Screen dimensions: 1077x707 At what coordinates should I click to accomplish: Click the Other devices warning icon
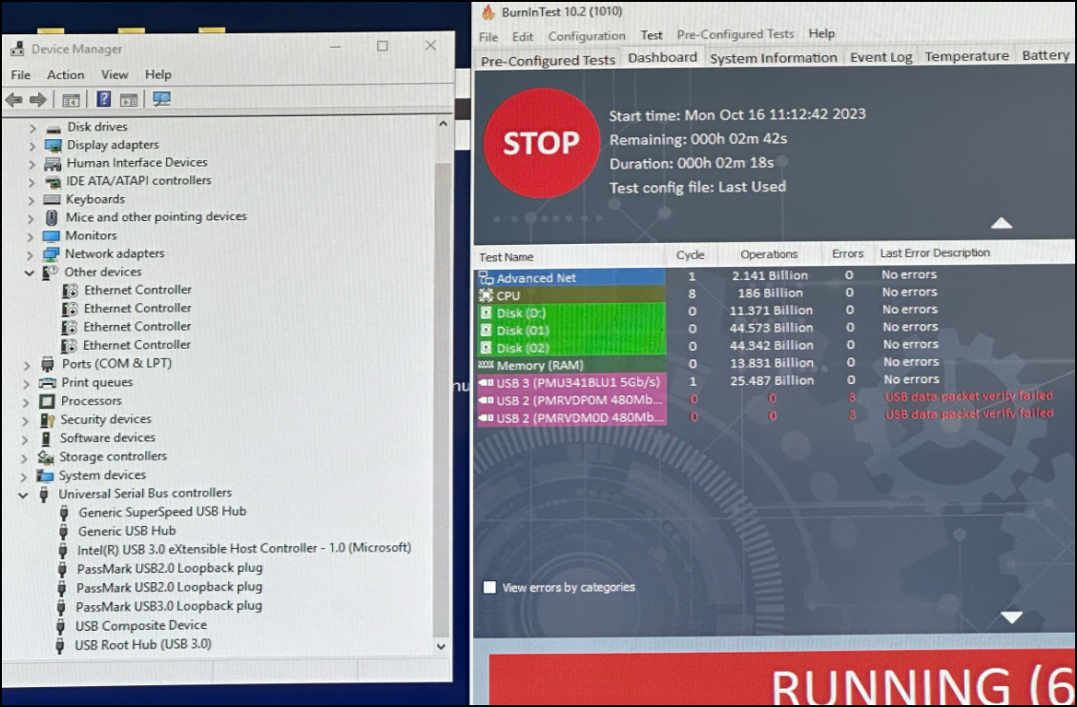pos(51,273)
